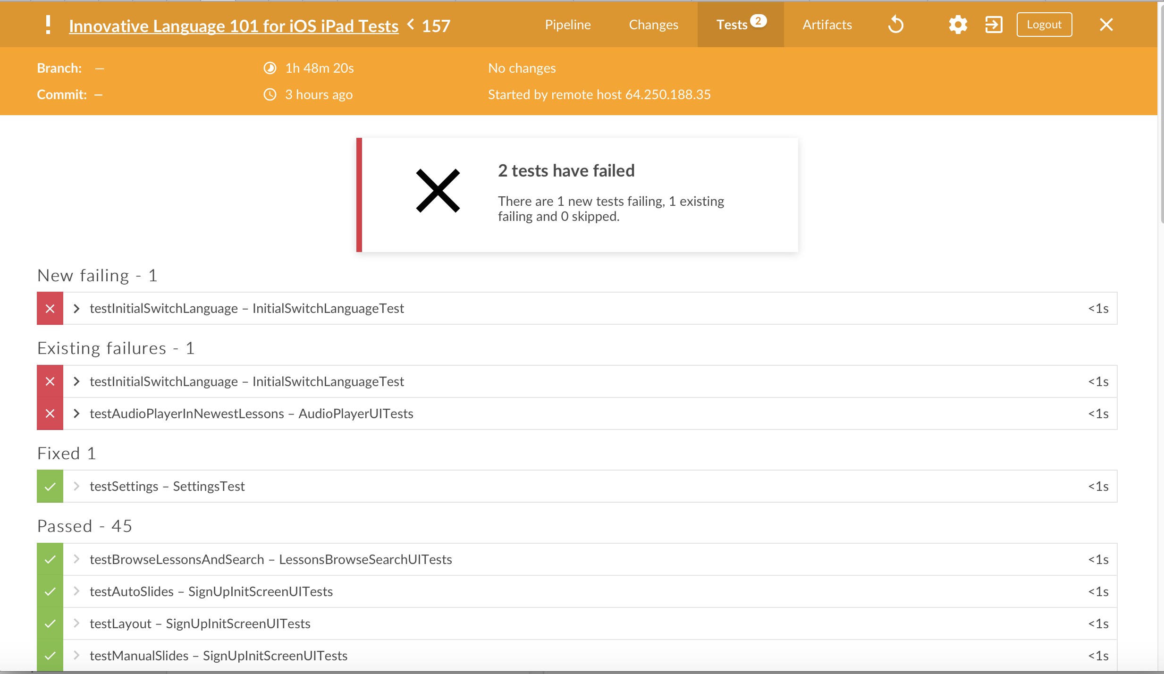This screenshot has height=674, width=1164.
Task: Expand testLayout SignUpInitScreenUITests row
Action: tap(76, 623)
